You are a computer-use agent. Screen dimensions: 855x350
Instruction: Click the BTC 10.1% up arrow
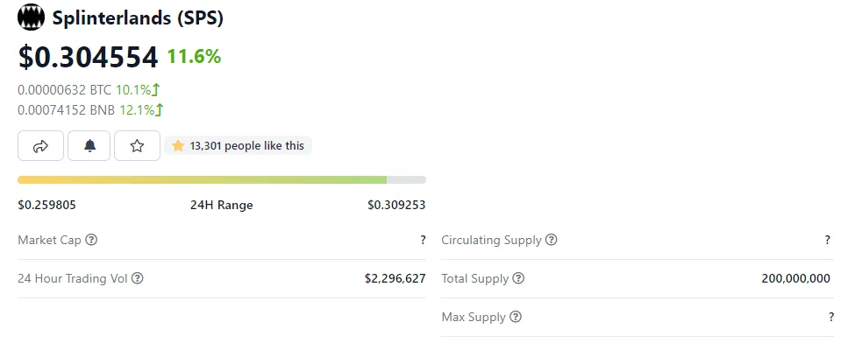156,89
